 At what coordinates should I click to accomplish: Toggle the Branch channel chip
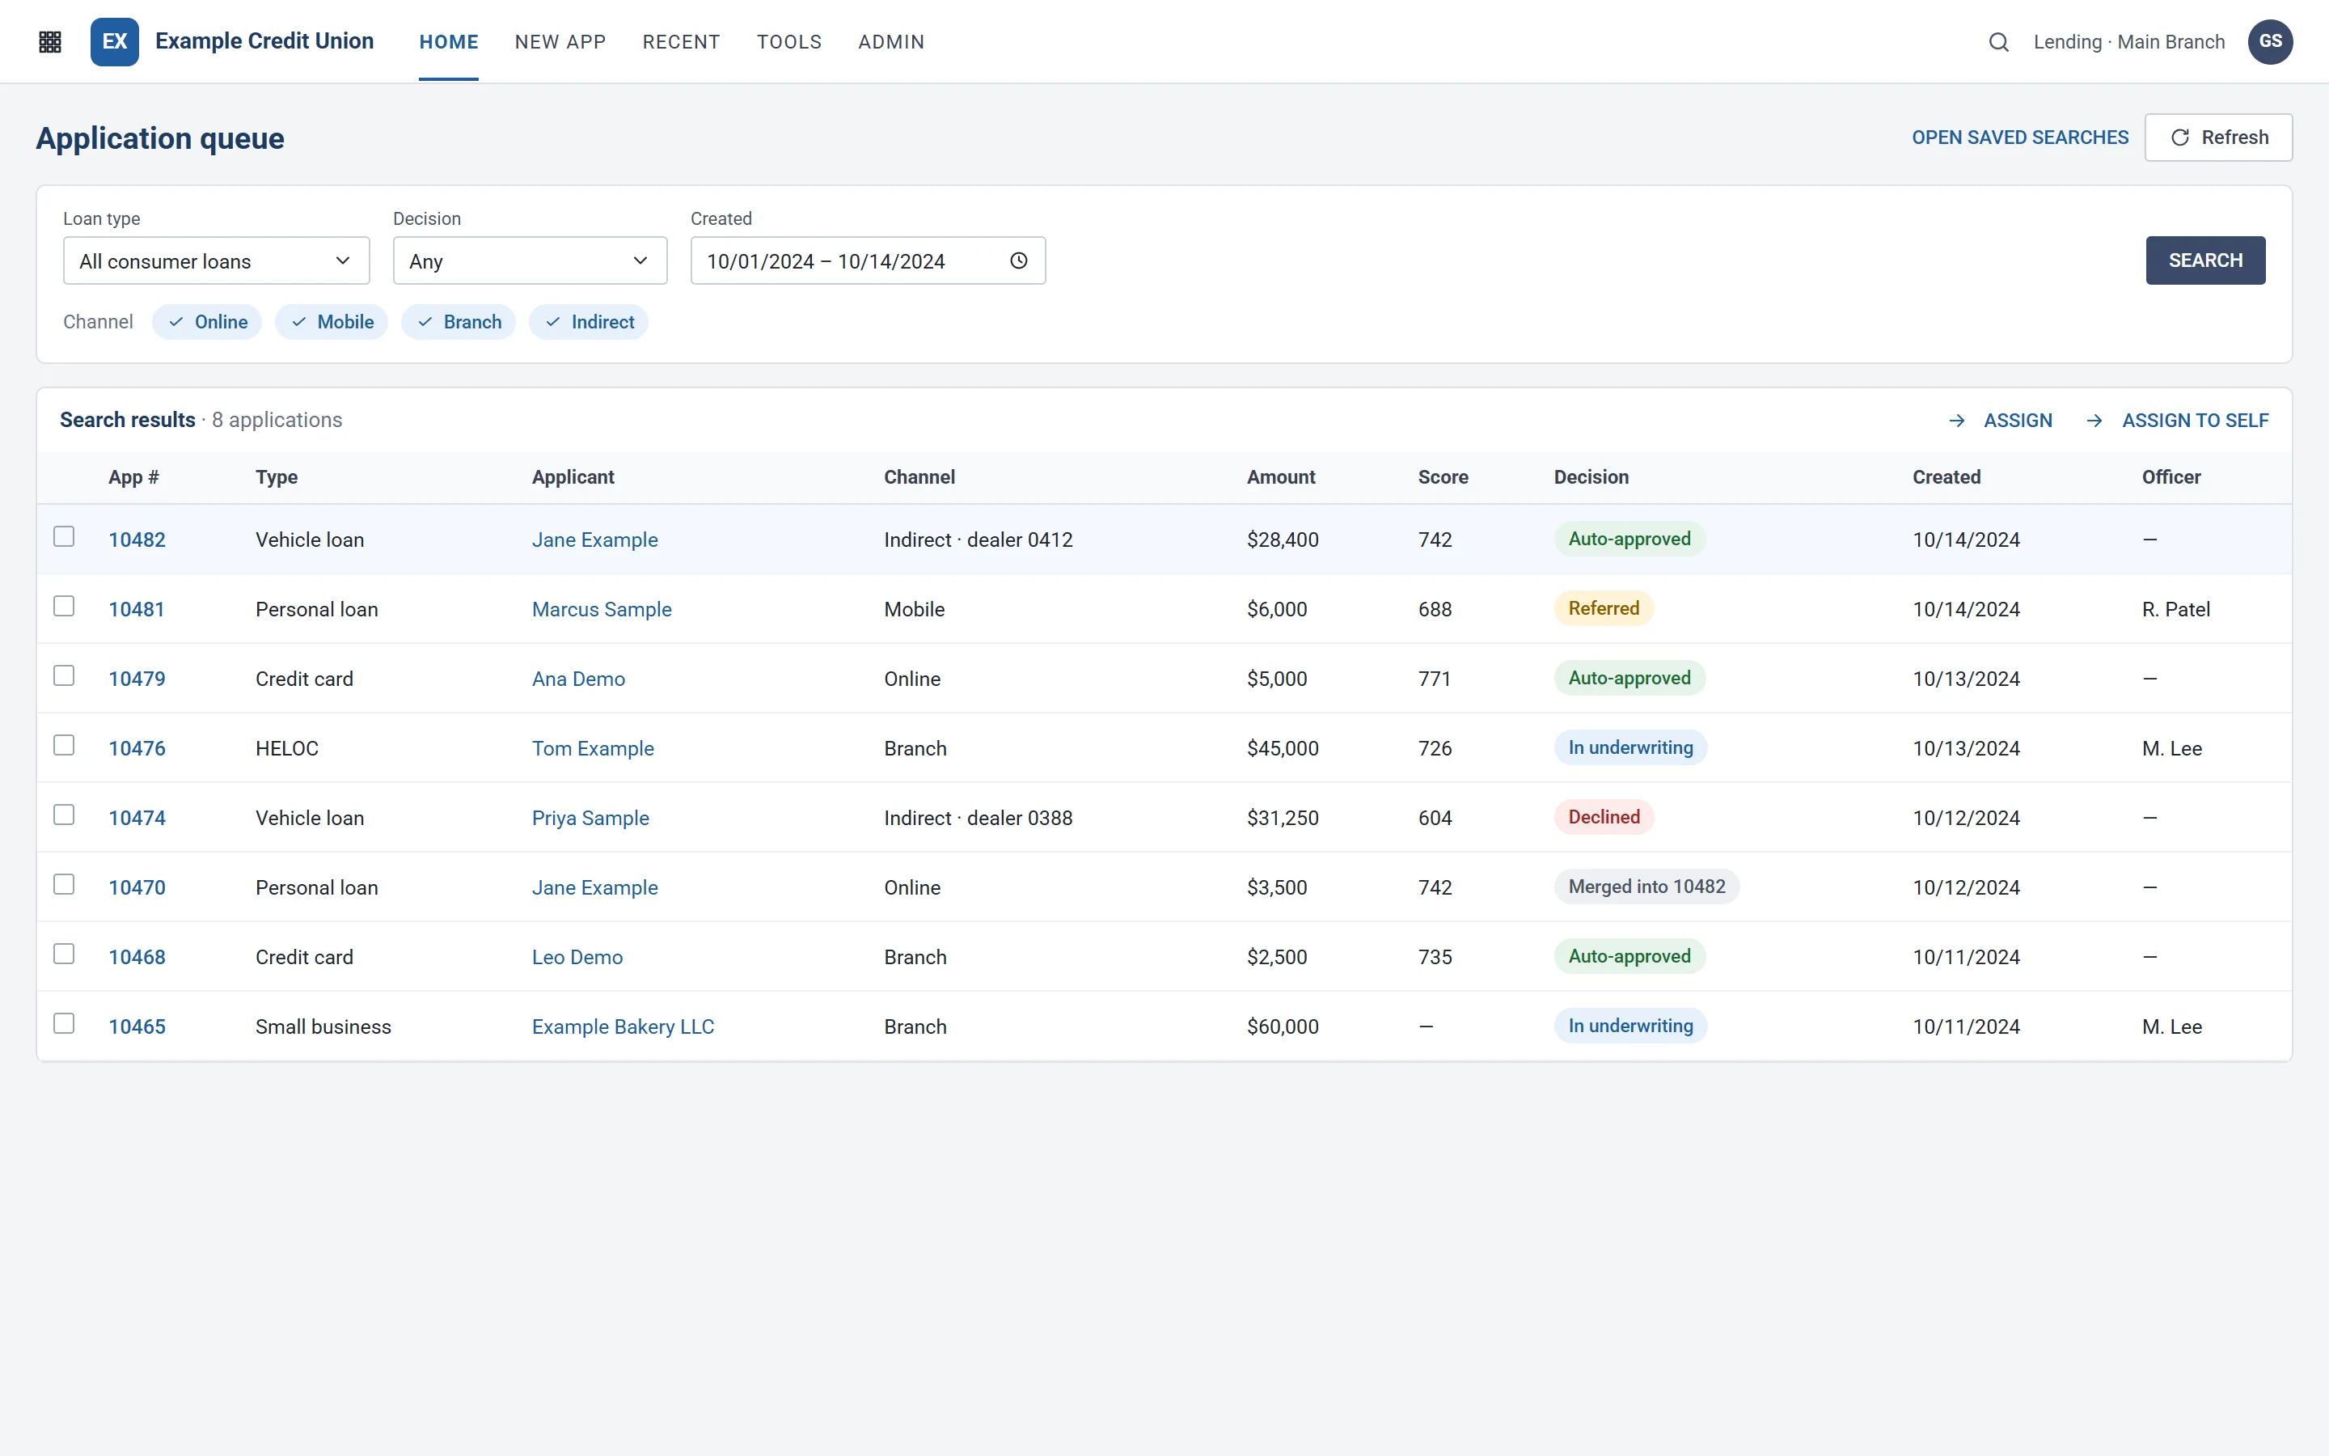pos(458,322)
